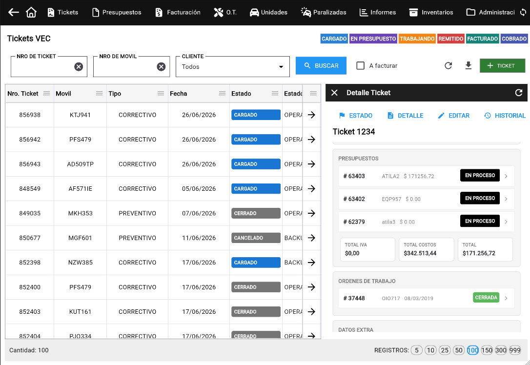
Task: Refresh the ticket list beside download icon
Action: pos(448,65)
